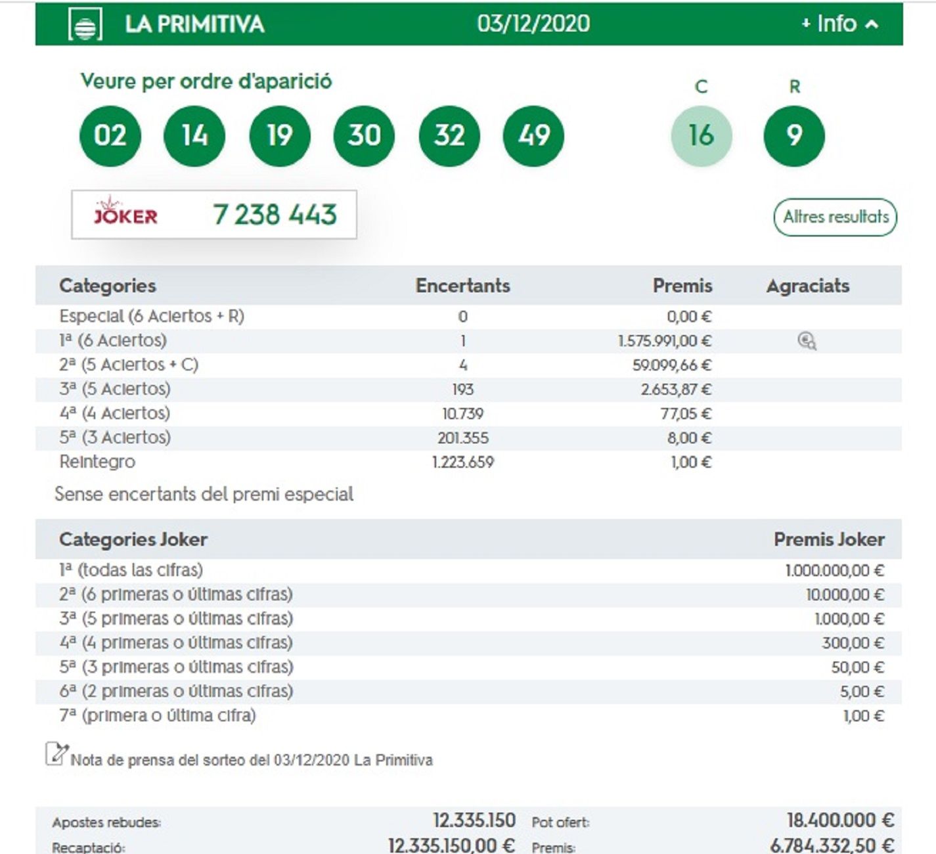The image size is (936, 854).
Task: Open magnifier icon in Agraciats column
Action: click(807, 341)
